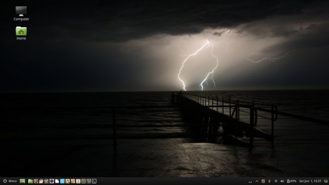Screen dimensions: 329x185
Task: Open the round dark disc launcher
Action: 51,181
